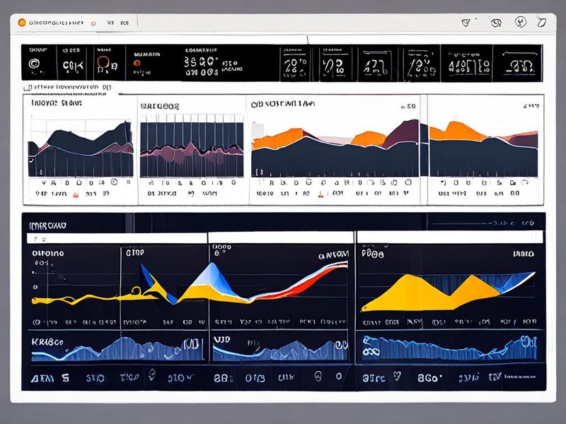This screenshot has width=566, height=424.
Task: Click the large orange ring icon in the black strip
Action: 103,62
